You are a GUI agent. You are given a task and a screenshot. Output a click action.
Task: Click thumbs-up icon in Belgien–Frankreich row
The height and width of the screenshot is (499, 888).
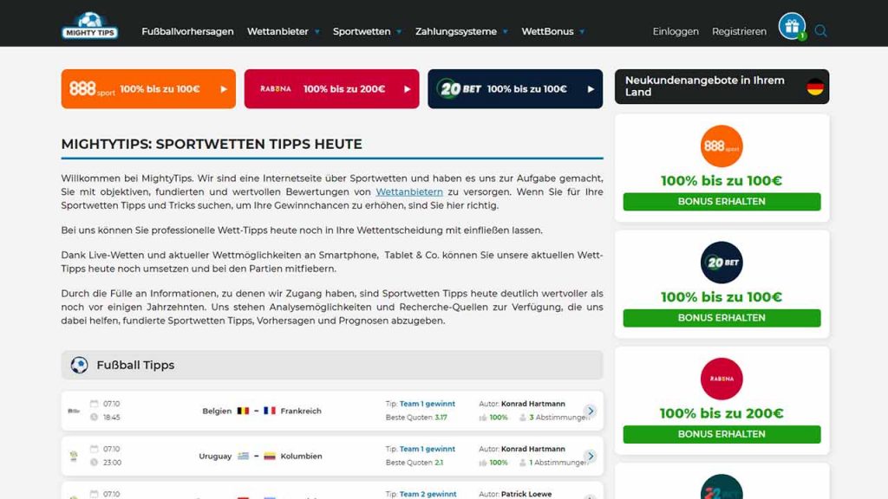click(483, 418)
